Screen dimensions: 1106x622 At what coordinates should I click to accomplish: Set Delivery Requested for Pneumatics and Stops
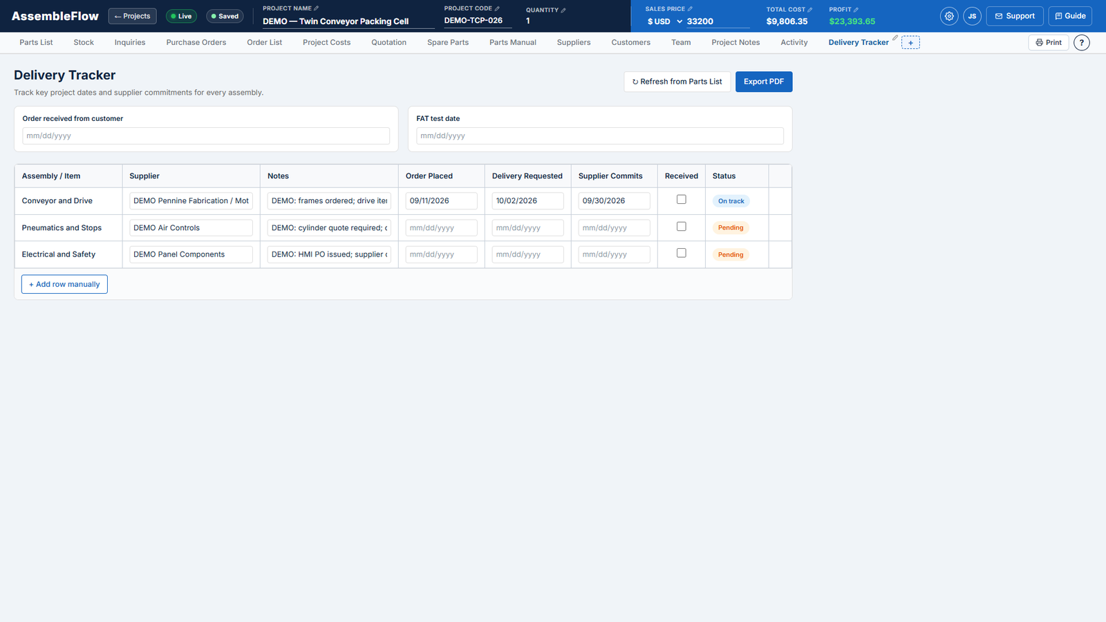528,227
